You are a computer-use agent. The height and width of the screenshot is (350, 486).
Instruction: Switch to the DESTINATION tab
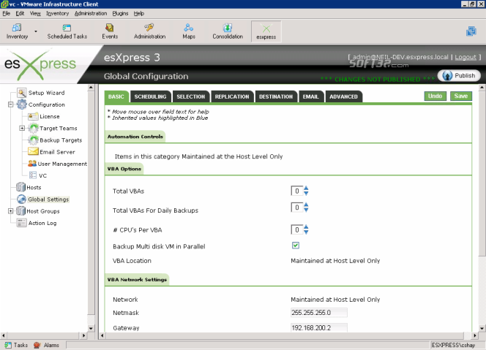(x=276, y=96)
